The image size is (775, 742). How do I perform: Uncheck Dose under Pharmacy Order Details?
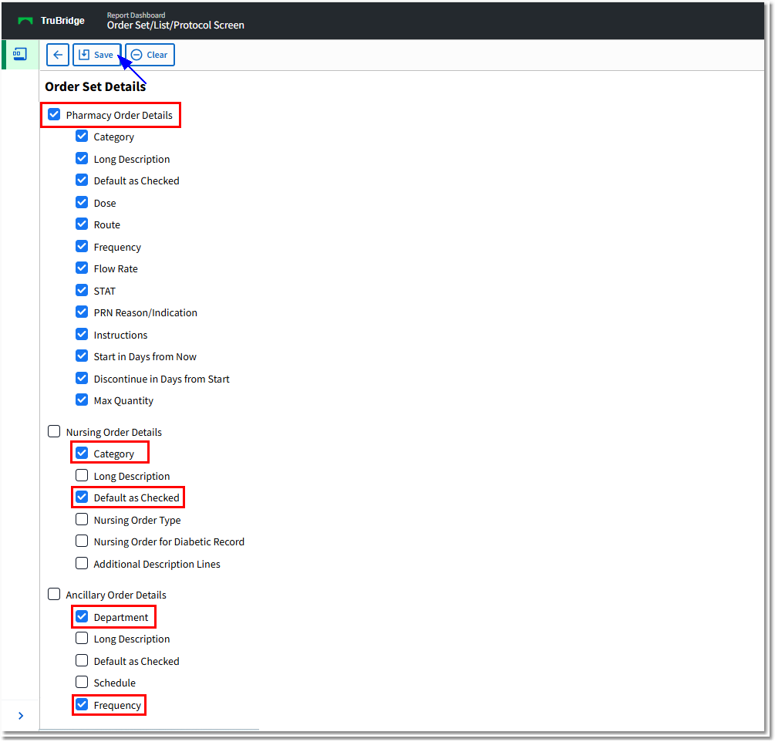[x=81, y=202]
